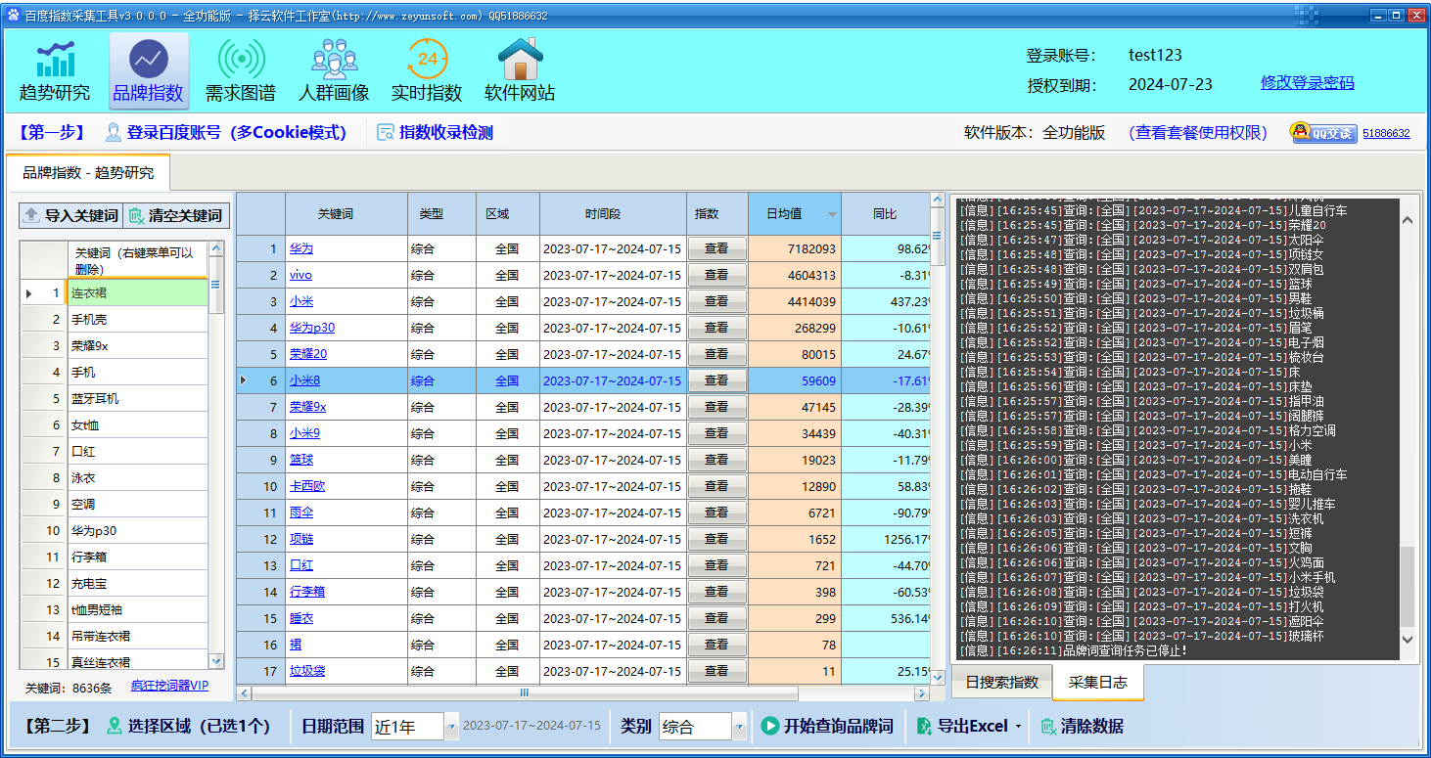This screenshot has height=758, width=1431.
Task: Click 选择区域 region selector
Action: tap(188, 727)
